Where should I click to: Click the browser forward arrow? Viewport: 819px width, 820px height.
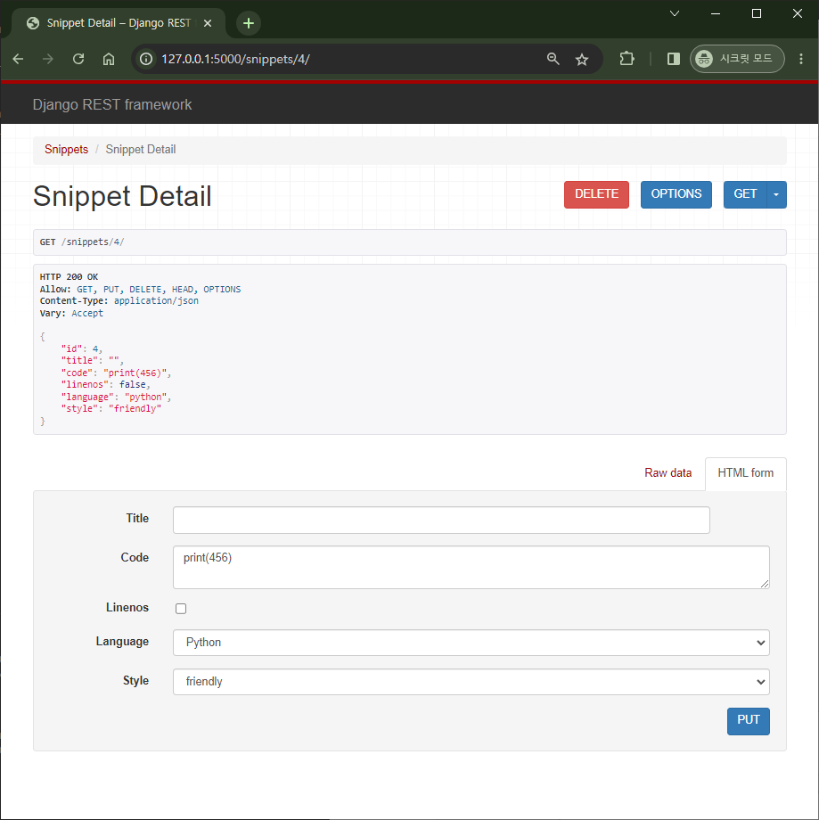coord(48,59)
